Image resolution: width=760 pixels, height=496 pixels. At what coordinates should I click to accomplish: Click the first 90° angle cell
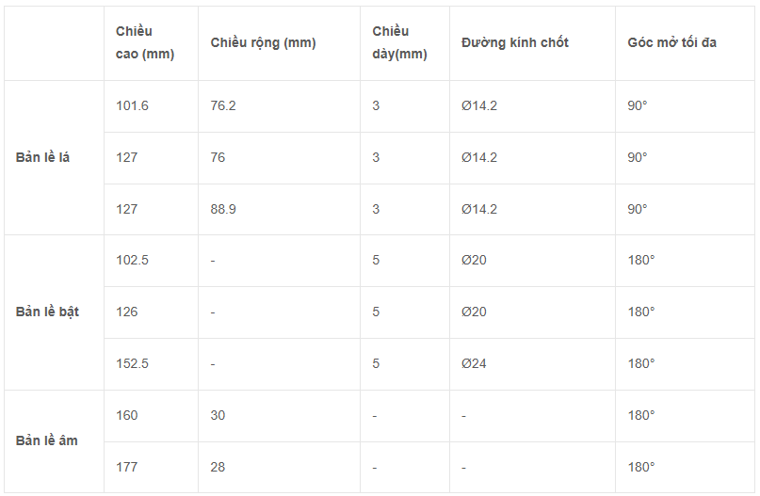[685, 106]
